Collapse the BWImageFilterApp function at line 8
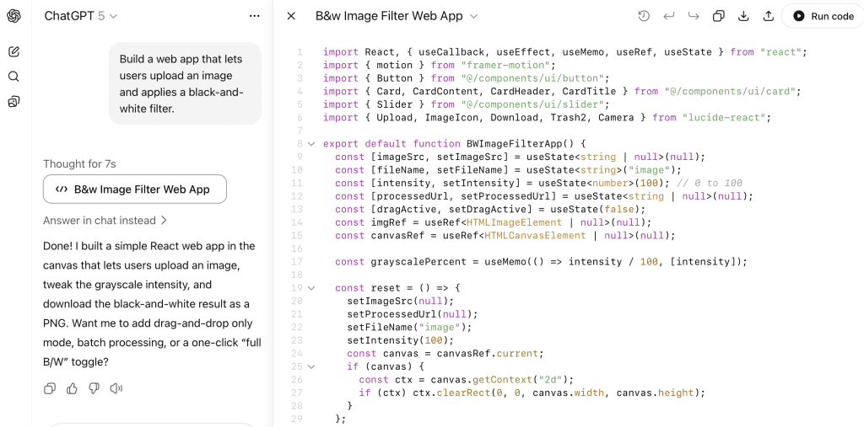 click(x=311, y=144)
